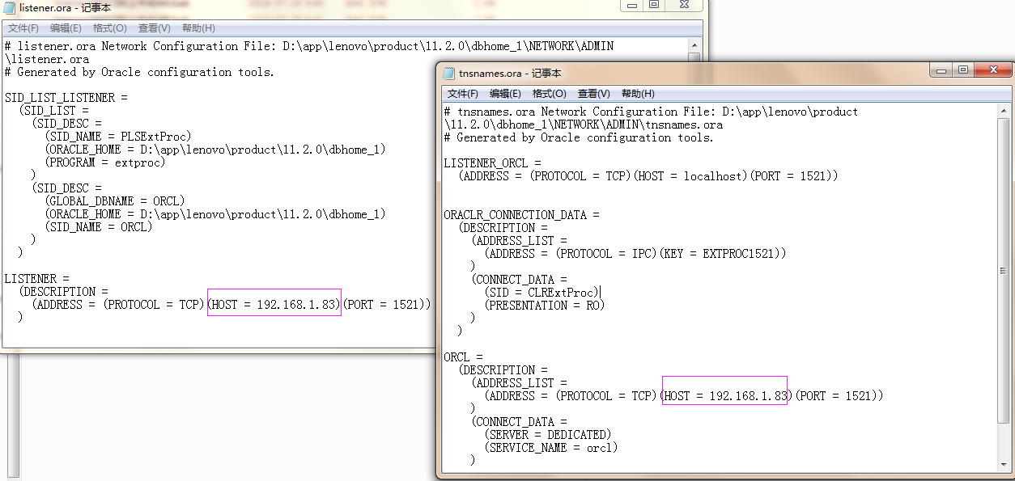Click '(PRESENTATION = RO)' line in tnsnames.ora

pos(545,306)
